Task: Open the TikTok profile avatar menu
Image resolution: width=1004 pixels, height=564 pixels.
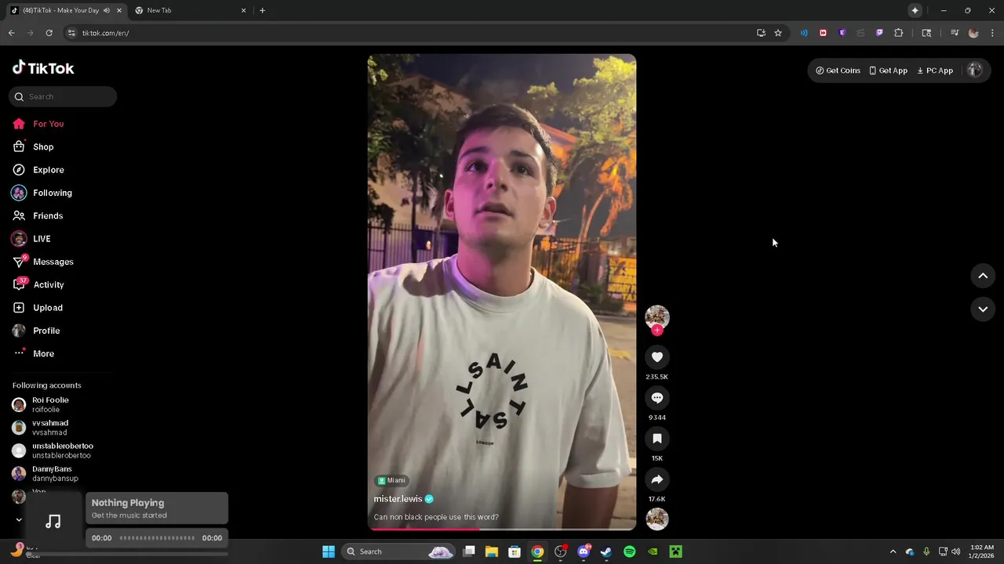Action: pos(975,70)
